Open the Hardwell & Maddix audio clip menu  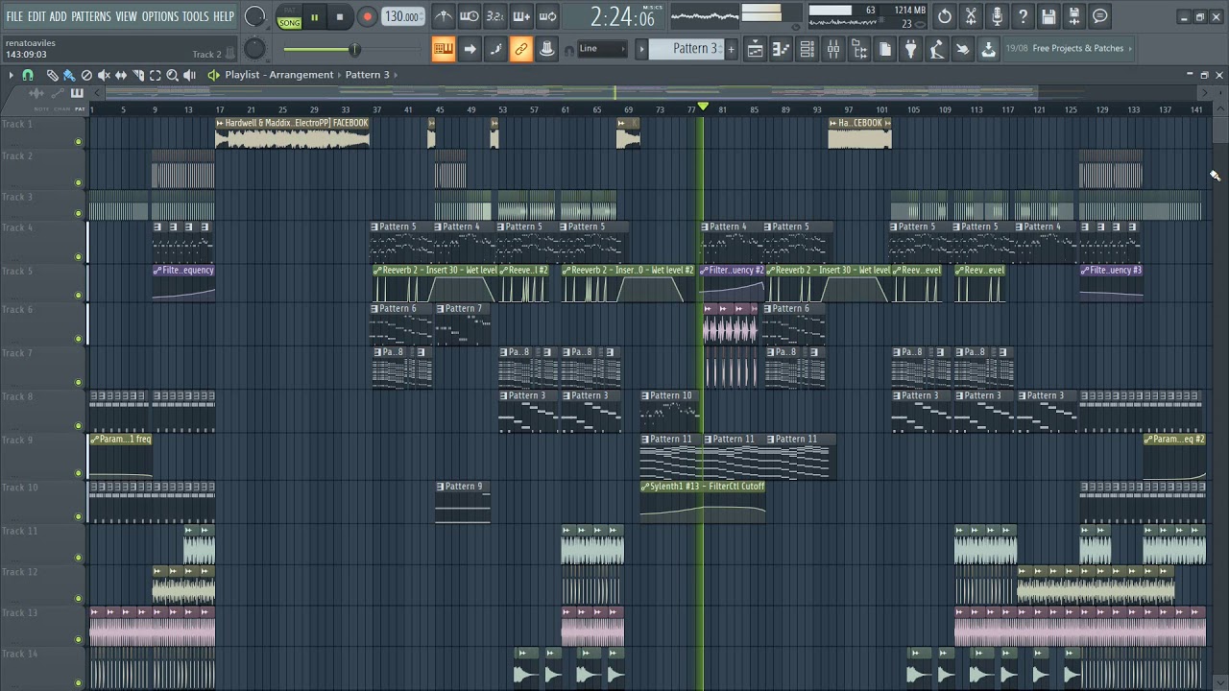220,123
